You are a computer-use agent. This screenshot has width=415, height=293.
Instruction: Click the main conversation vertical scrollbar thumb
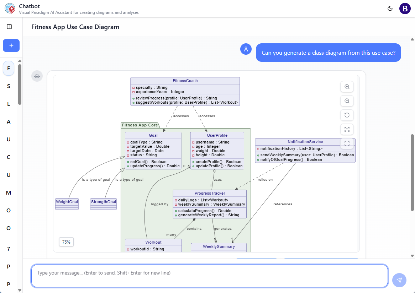412,172
